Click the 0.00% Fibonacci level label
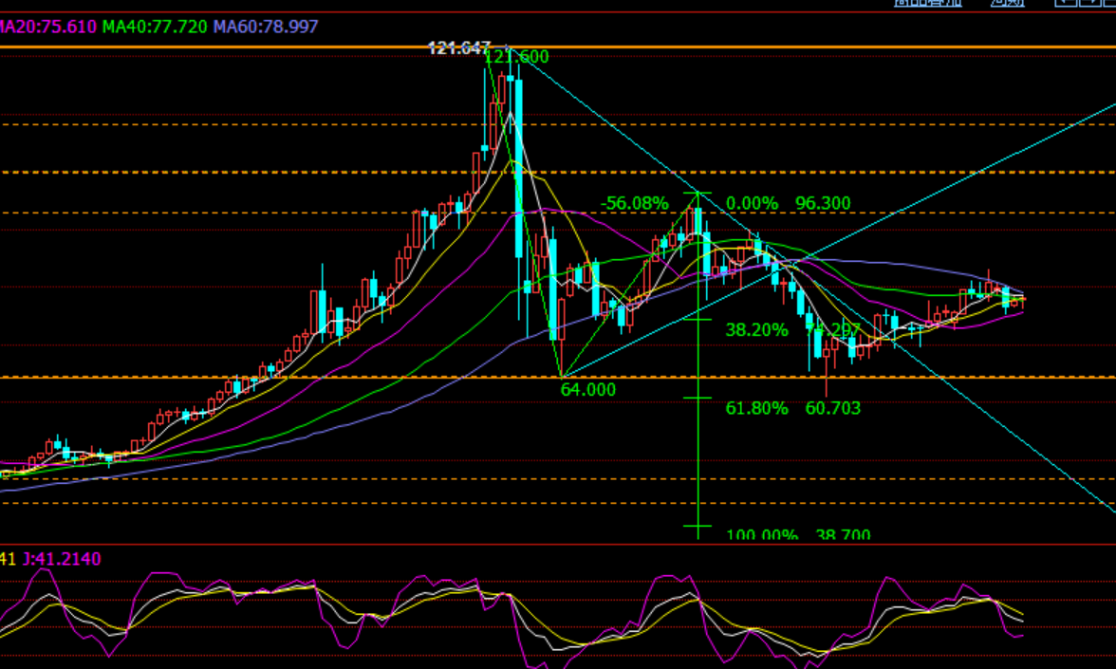1116x669 pixels. pos(752,203)
